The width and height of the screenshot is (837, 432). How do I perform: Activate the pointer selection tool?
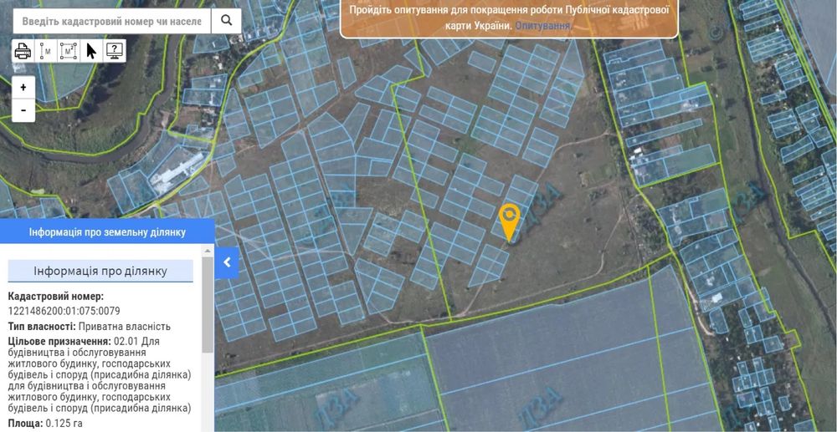(91, 51)
